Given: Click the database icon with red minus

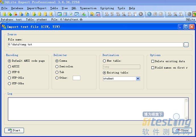Looking at the screenshot, I should click(x=15, y=14).
